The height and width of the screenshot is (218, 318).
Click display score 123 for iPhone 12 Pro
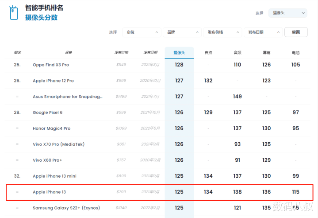[x=267, y=81]
